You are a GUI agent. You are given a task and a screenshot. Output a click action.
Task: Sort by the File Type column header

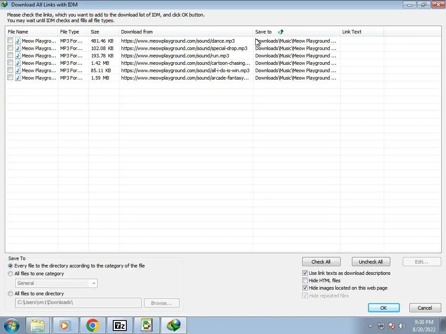pyautogui.click(x=73, y=32)
